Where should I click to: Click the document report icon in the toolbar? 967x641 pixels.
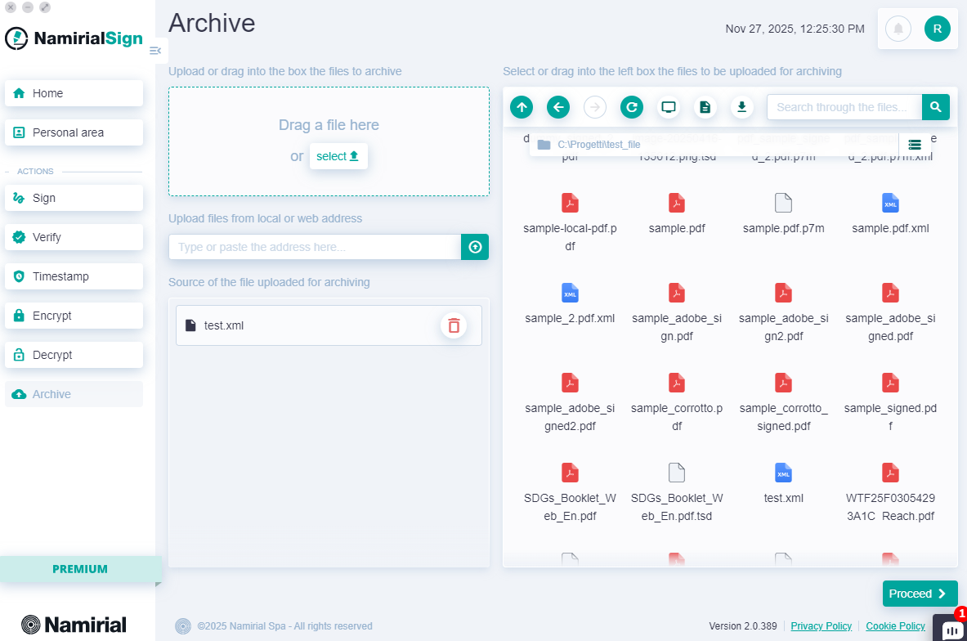point(705,106)
